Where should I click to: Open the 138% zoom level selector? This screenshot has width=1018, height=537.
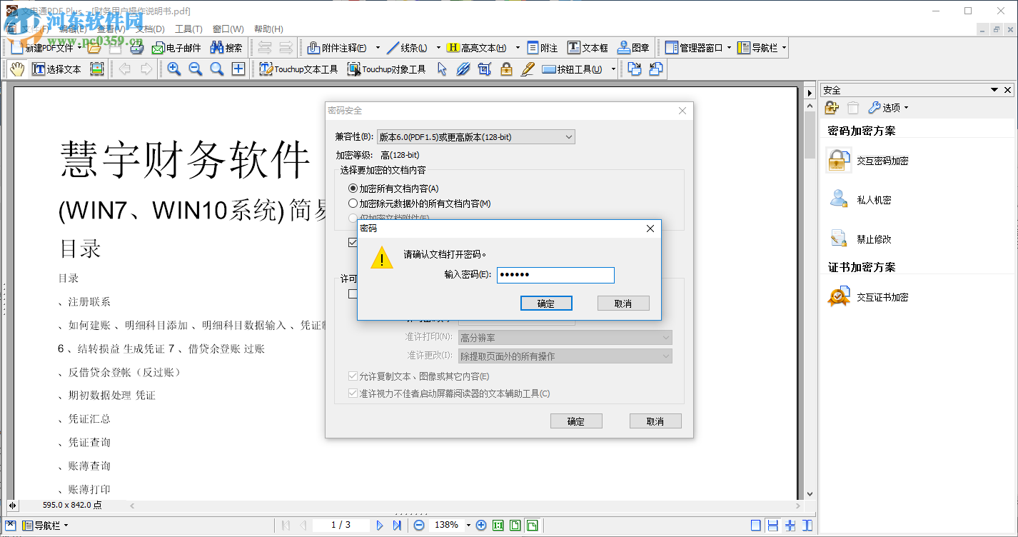tap(448, 525)
